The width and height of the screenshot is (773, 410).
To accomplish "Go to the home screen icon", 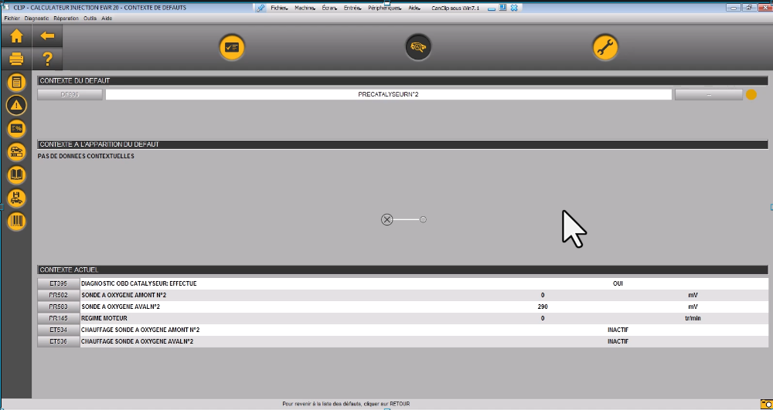I will pyautogui.click(x=16, y=36).
